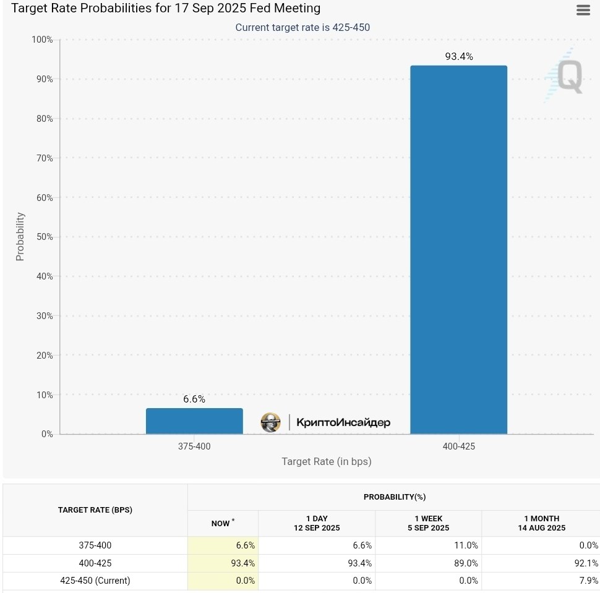Select the 375-400 table row label
The width and height of the screenshot is (600, 593).
pos(95,545)
